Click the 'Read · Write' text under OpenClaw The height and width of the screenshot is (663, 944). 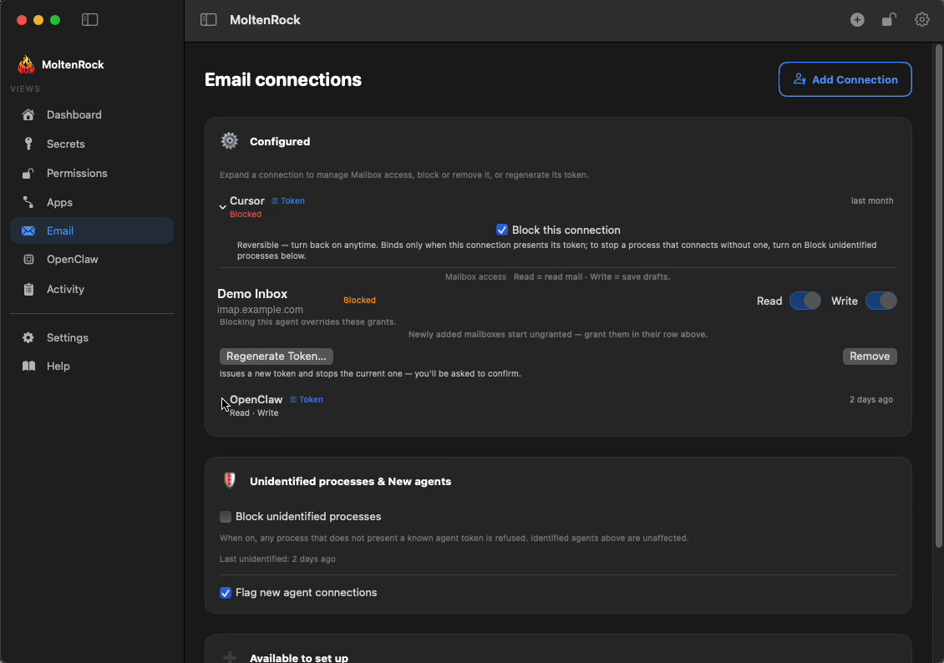[254, 412]
